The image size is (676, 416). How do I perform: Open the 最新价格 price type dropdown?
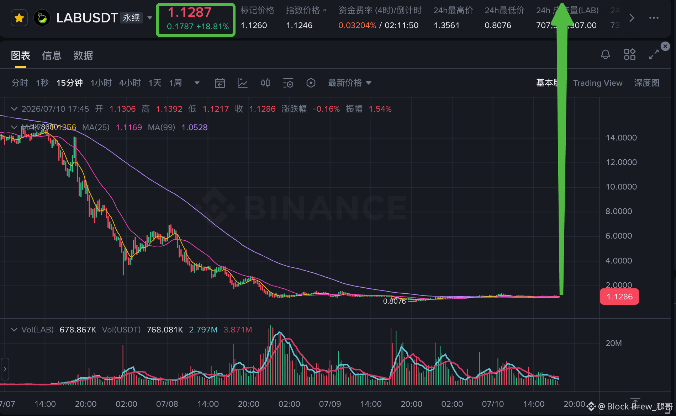(x=350, y=83)
